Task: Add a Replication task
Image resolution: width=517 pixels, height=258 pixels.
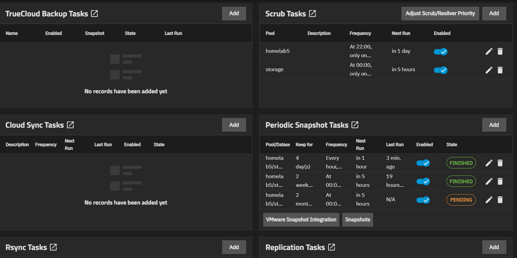Action: [494, 247]
